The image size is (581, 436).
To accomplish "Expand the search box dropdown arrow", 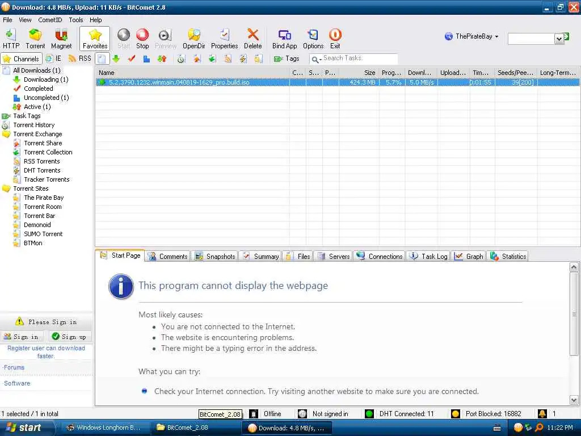I will click(x=559, y=39).
